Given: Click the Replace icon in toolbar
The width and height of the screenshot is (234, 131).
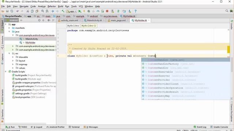Looking at the screenshot, I should tap(47, 11).
